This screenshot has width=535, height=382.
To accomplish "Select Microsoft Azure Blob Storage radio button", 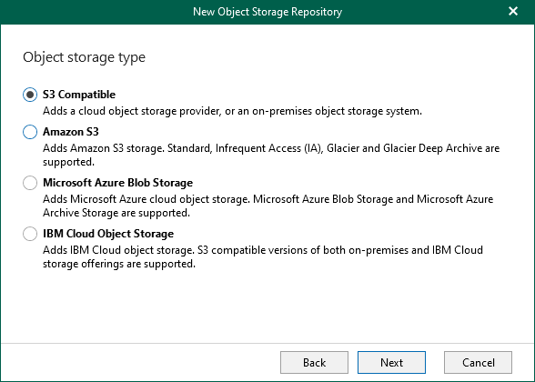I will pos(30,183).
